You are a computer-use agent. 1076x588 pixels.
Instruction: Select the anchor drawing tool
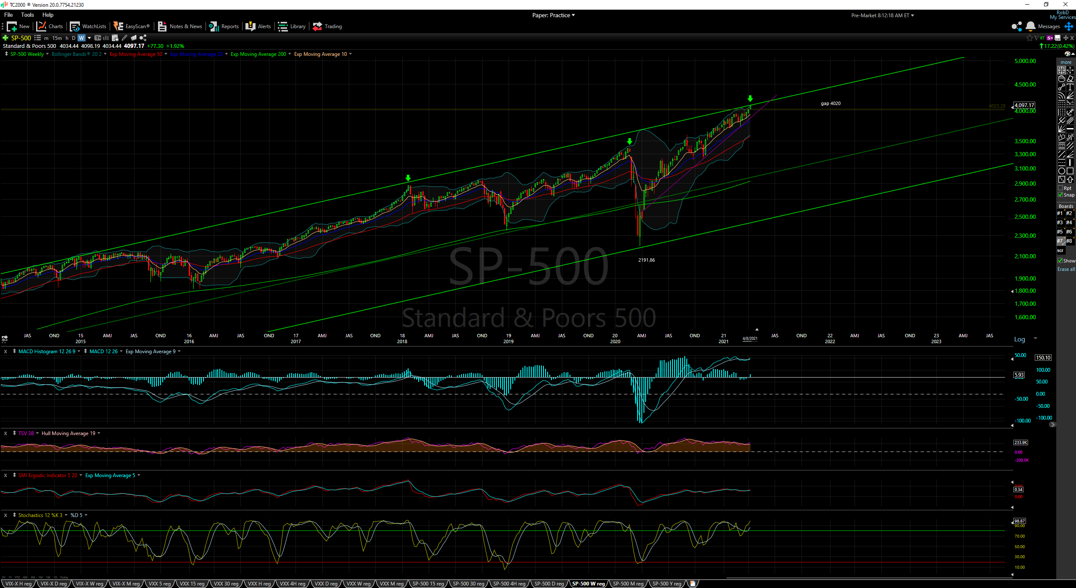[1070, 112]
